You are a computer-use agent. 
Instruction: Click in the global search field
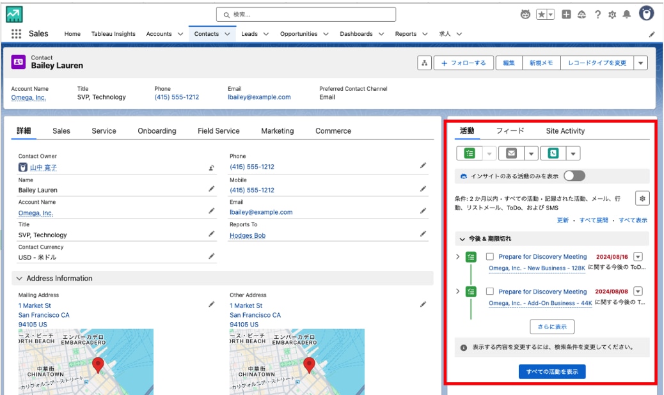306,14
